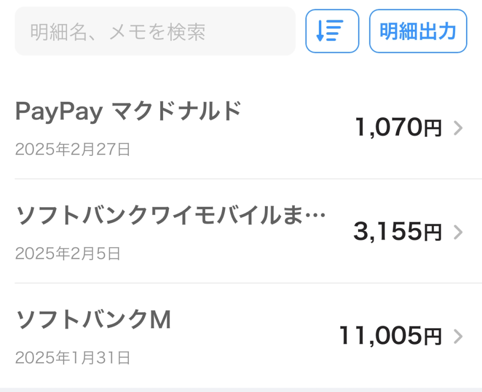
Task: Tap the sort order icon
Action: pos(332,31)
